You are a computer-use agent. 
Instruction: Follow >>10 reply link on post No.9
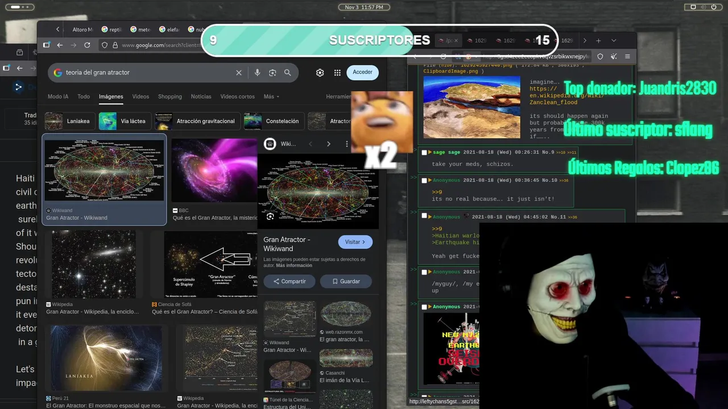coord(561,153)
